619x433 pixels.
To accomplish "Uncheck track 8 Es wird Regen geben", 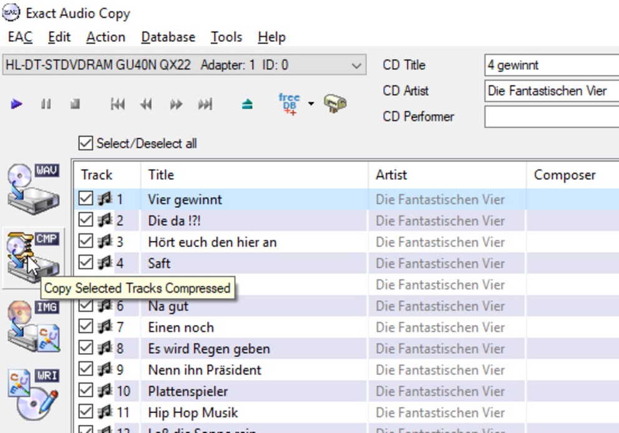I will 85,348.
